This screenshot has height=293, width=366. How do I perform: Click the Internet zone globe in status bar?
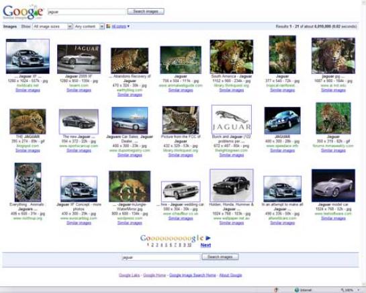[x=297, y=290]
